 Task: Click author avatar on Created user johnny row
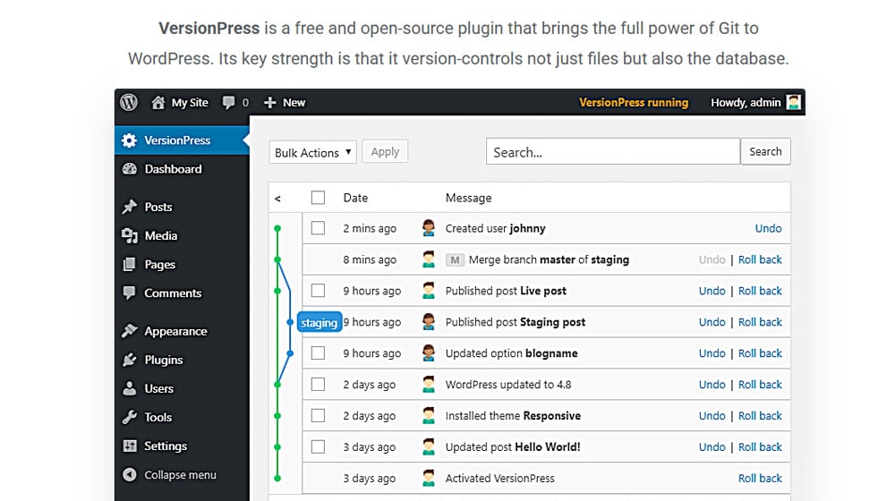(x=429, y=228)
